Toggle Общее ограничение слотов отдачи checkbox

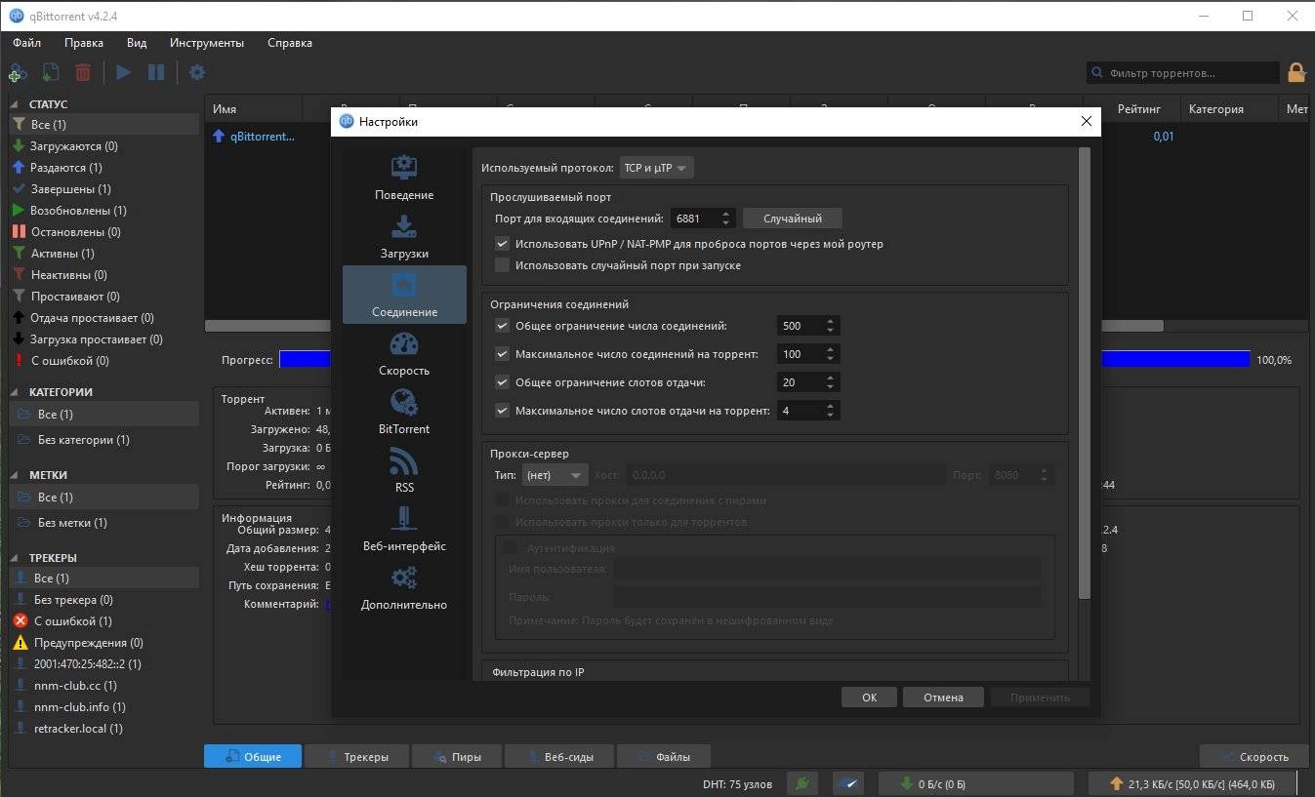(x=503, y=382)
